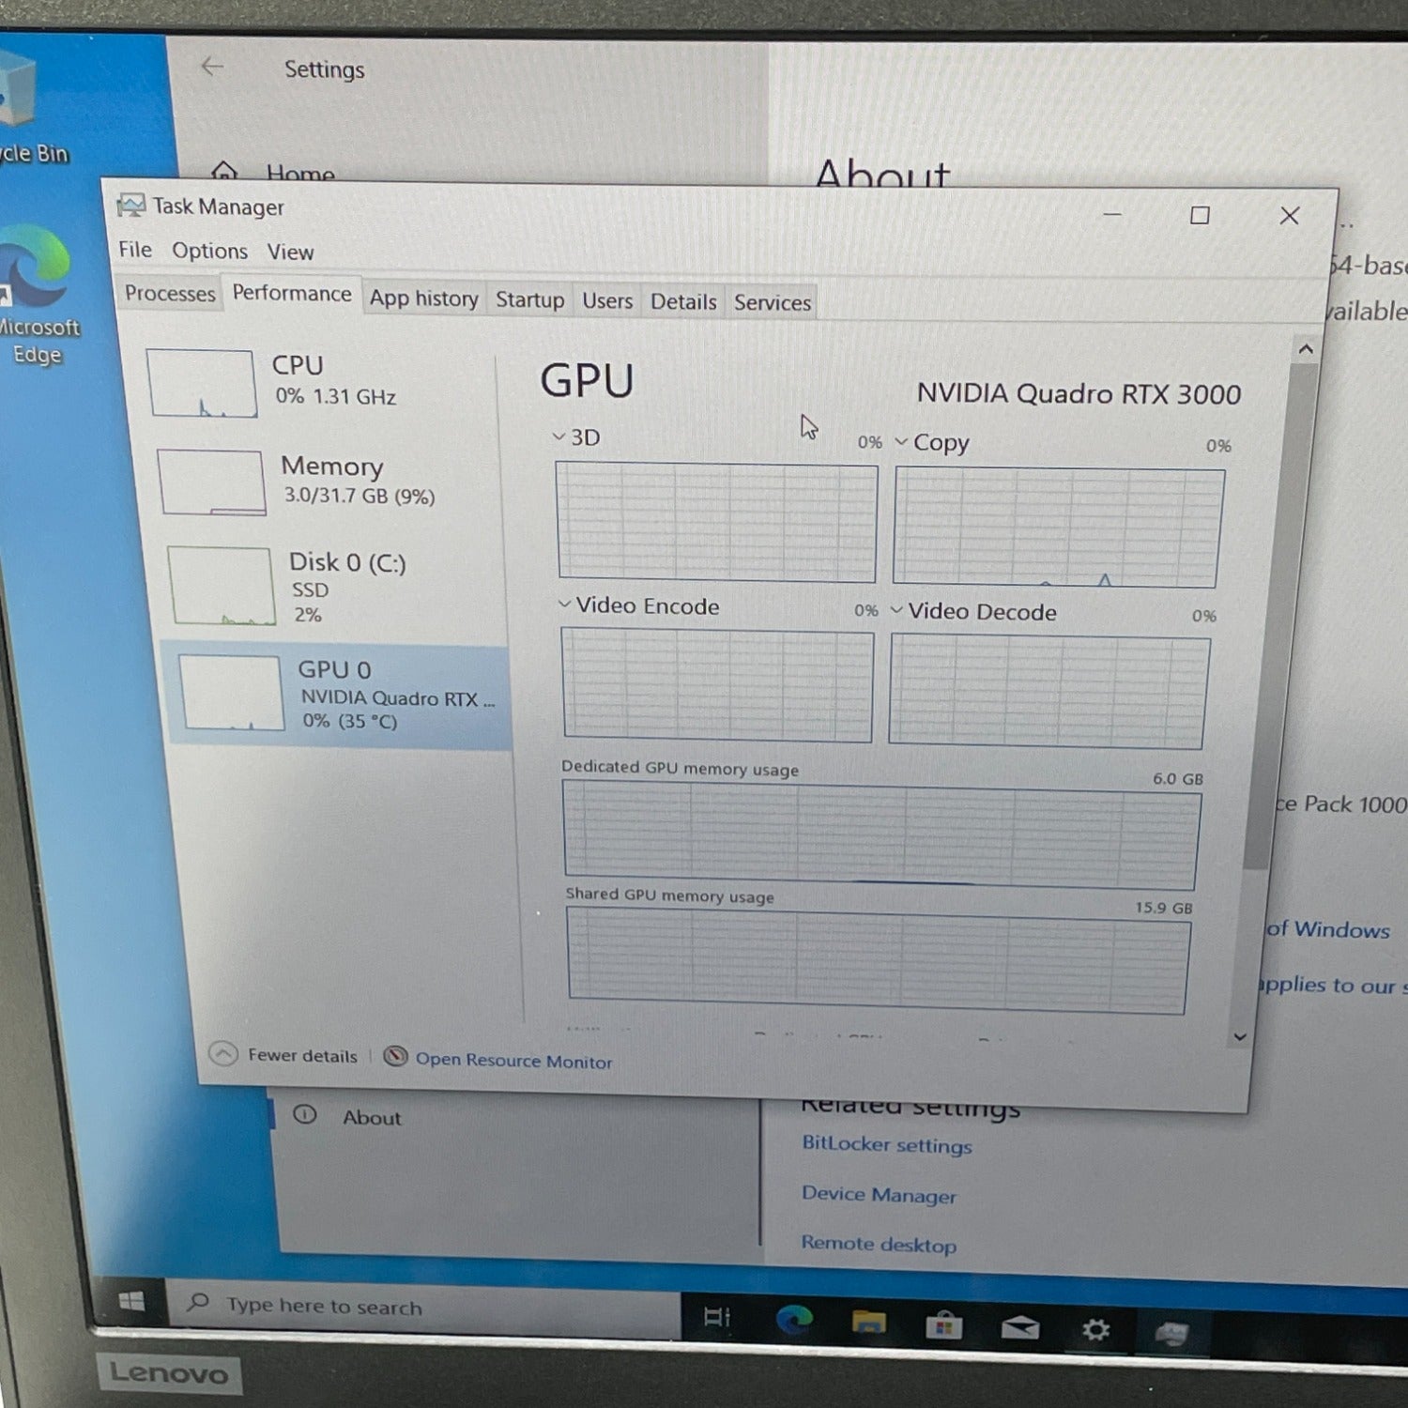The height and width of the screenshot is (1408, 1408).
Task: Open the Options menu
Action: [x=209, y=251]
